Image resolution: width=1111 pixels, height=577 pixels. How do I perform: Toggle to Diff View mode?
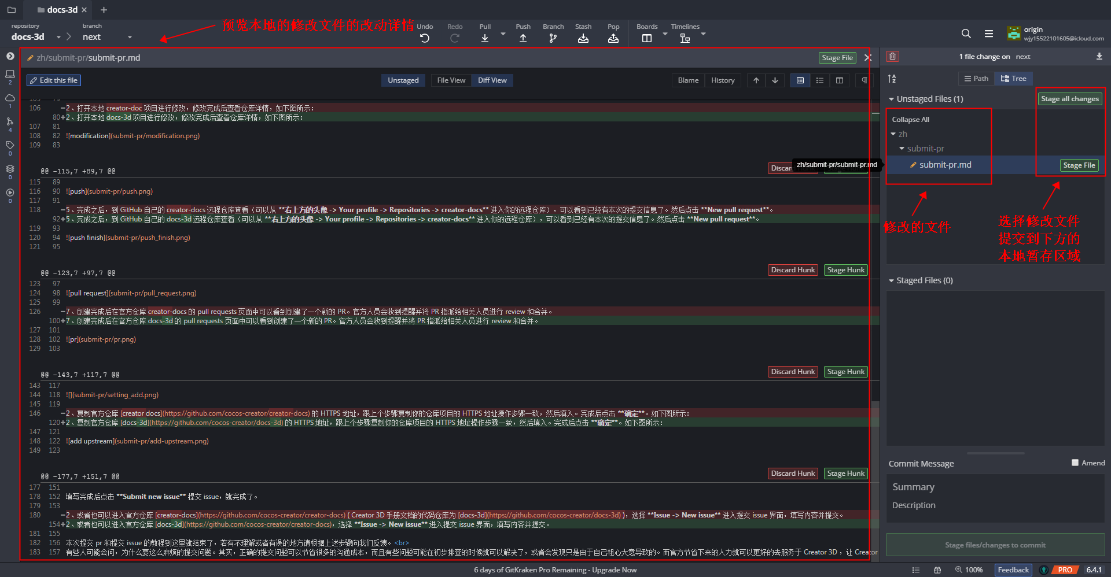pos(492,80)
